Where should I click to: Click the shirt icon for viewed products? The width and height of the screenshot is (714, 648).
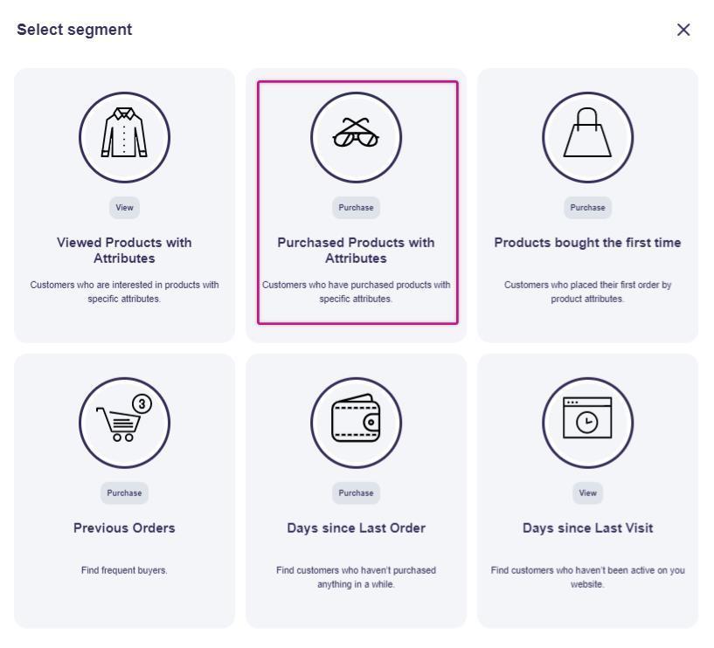[x=124, y=137]
